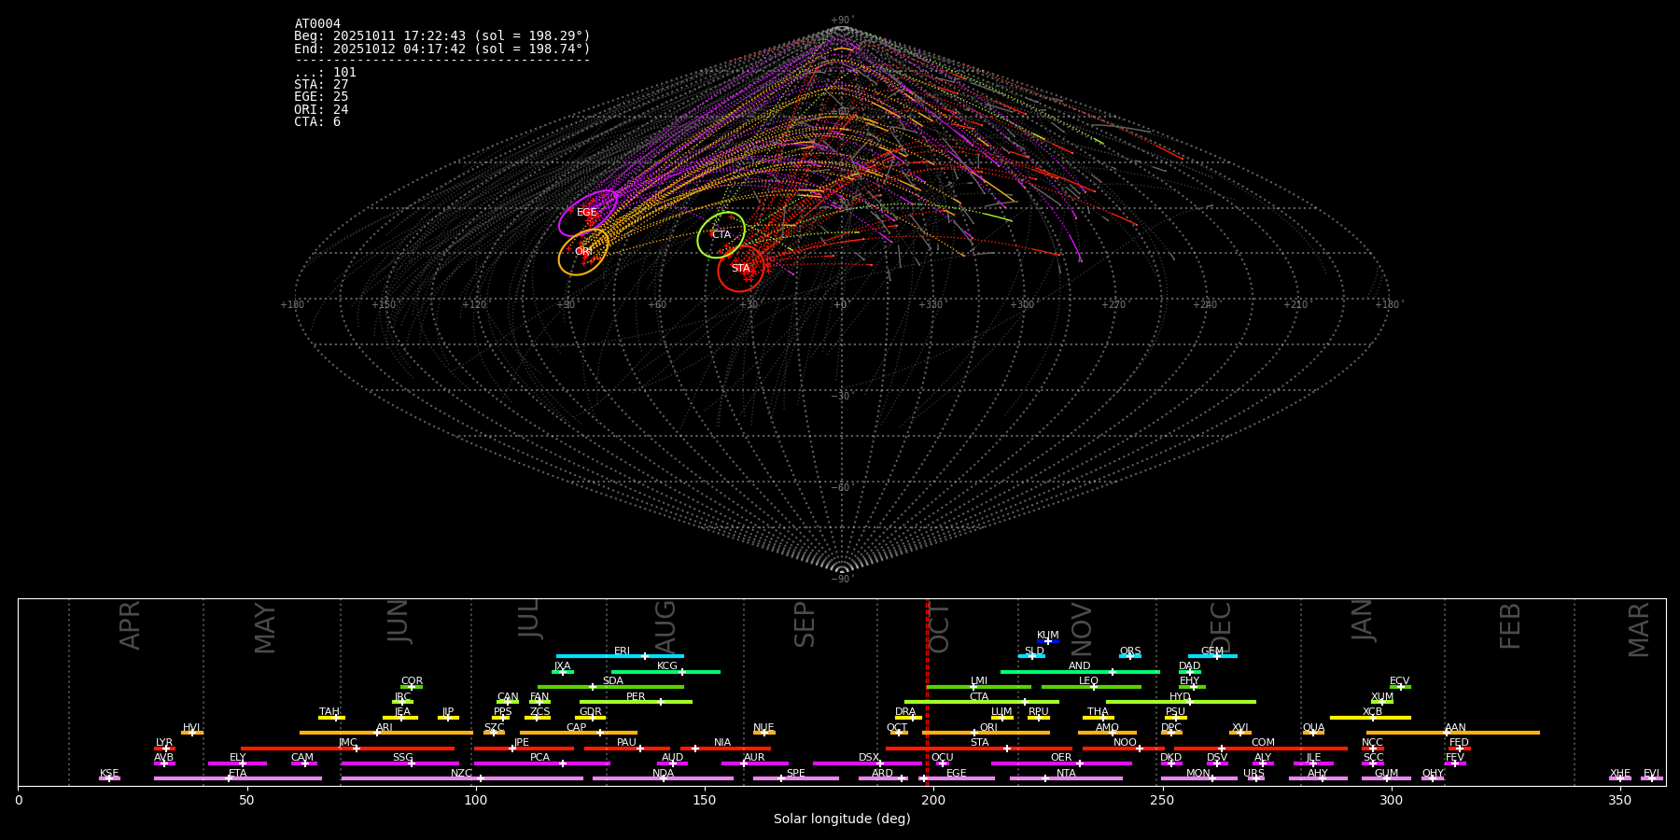Select the green CTA radiant circle
This screenshot has width=1680, height=840.
point(721,234)
